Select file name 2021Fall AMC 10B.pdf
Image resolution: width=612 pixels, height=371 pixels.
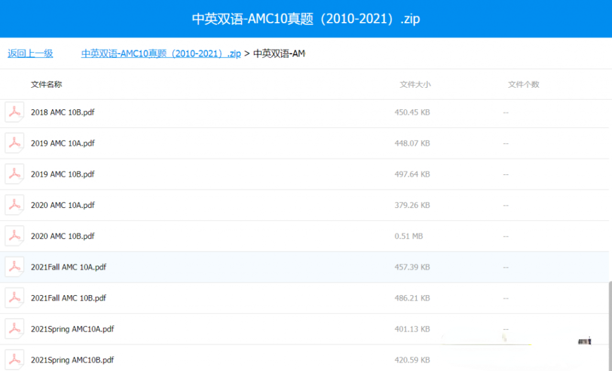click(69, 298)
